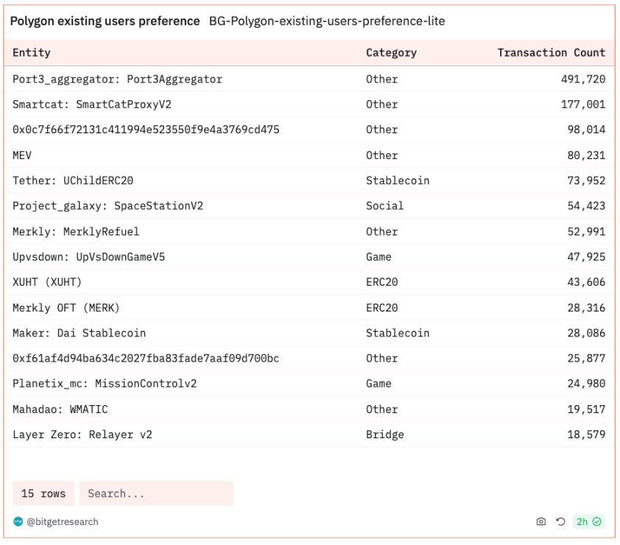Image resolution: width=620 pixels, height=545 pixels.
Task: Click the Bridge category cell
Action: click(385, 435)
